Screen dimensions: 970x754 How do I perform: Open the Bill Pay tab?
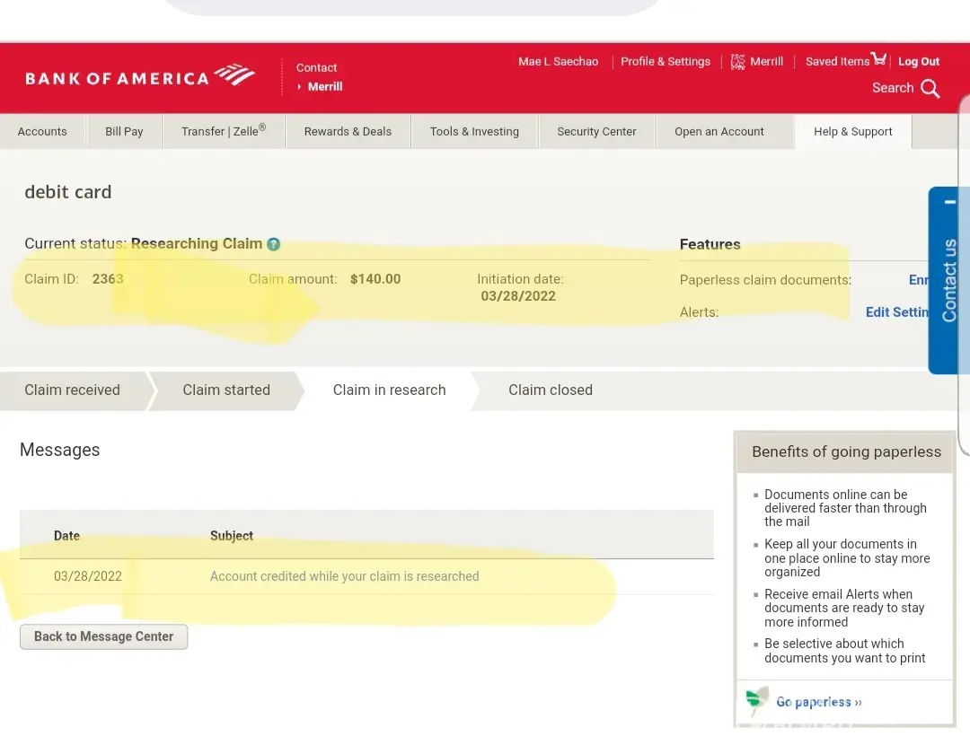(124, 132)
